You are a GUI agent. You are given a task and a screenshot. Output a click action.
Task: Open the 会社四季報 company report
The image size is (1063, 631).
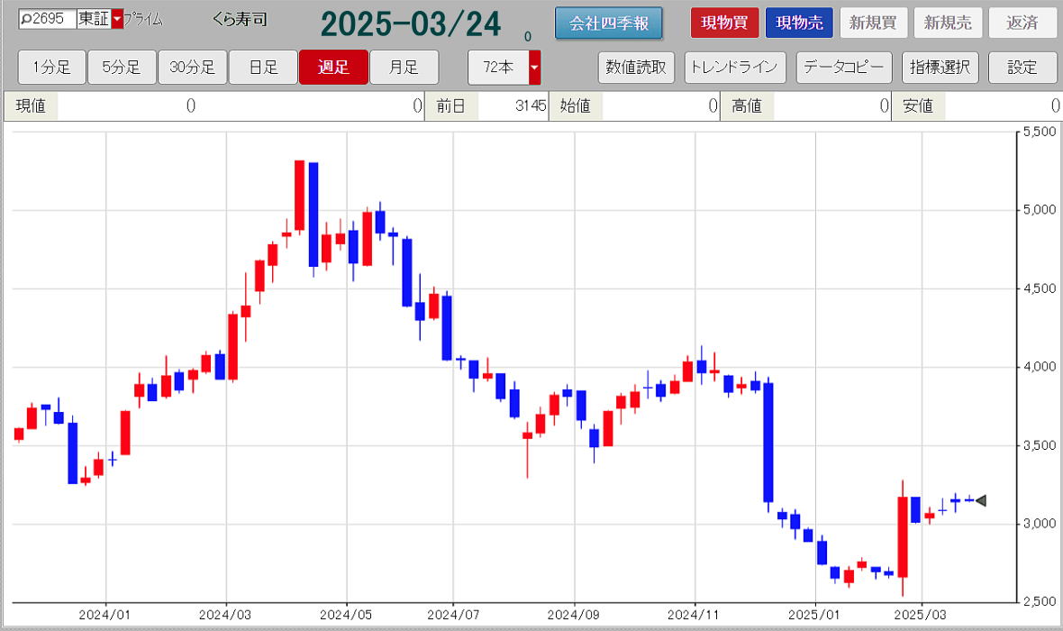click(x=608, y=23)
